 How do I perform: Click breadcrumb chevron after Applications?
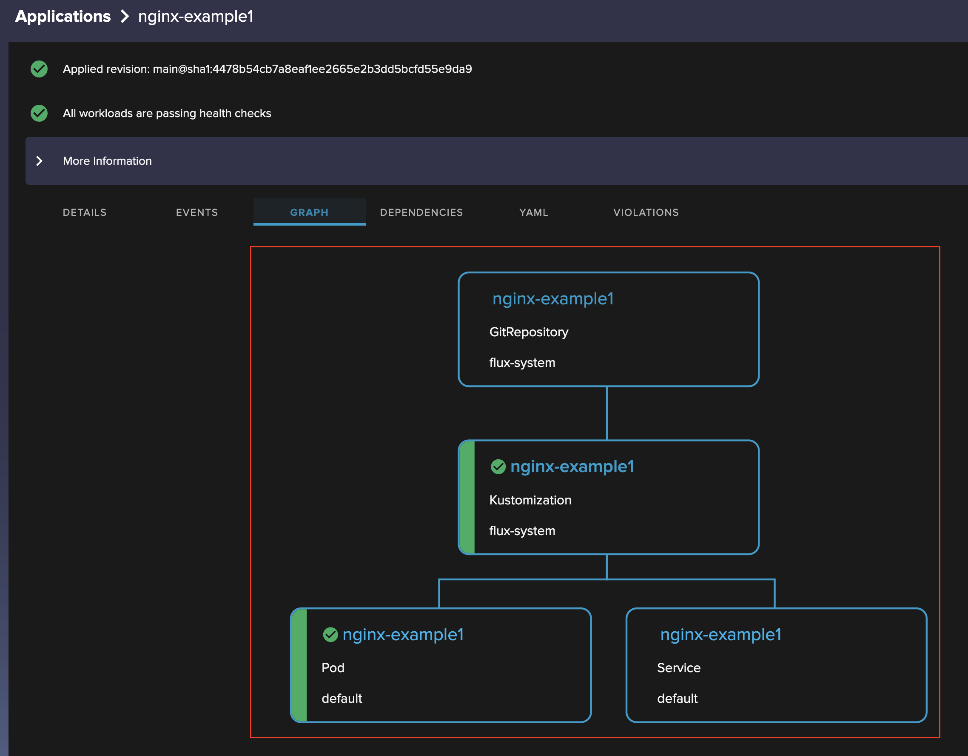(125, 17)
